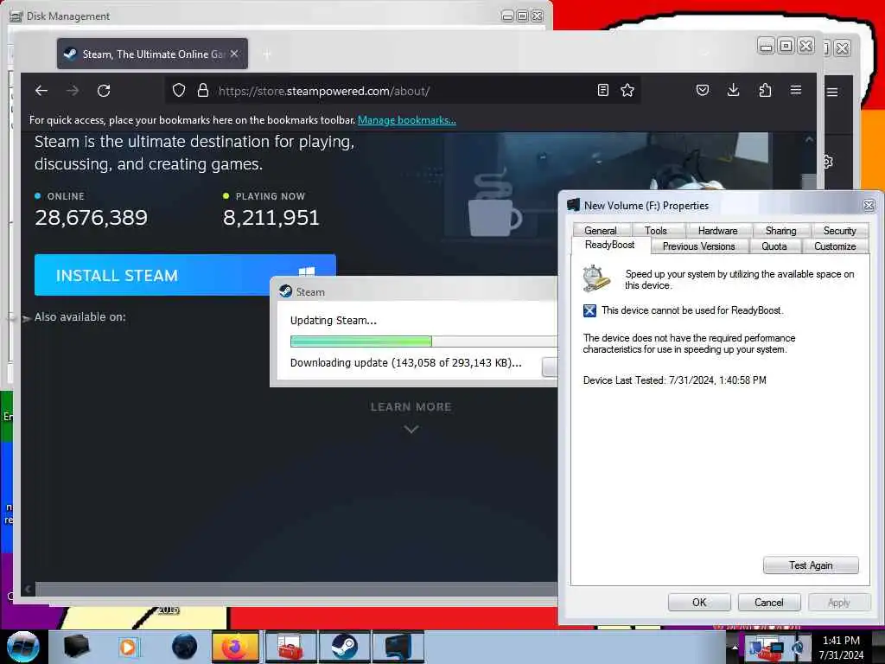Image resolution: width=885 pixels, height=664 pixels.
Task: Close the Steam browser tab
Action: tap(234, 54)
